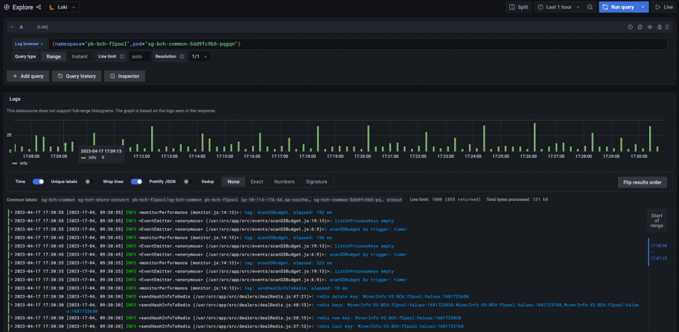Click Start of range label
Screen dimensions: 679x332
click(x=656, y=220)
